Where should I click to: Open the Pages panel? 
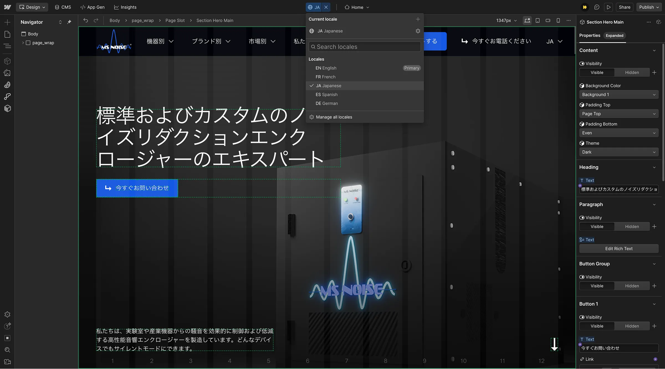[7, 34]
